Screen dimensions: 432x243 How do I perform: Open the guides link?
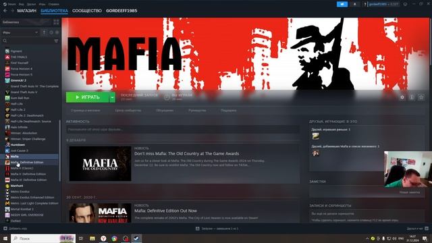coord(197,111)
